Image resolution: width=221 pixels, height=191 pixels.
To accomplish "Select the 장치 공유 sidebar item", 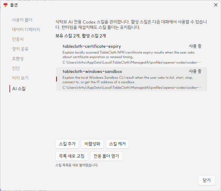I will coord(20,49).
